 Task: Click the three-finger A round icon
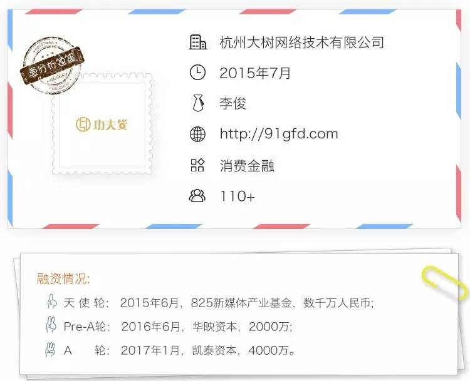[50, 349]
